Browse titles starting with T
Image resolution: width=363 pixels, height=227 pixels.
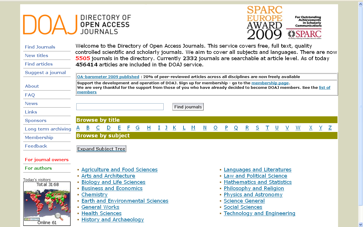point(267,128)
